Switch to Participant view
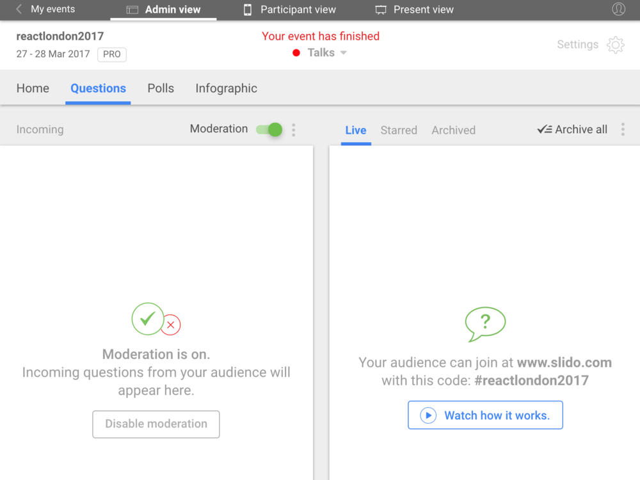Viewport: 640px width, 480px height. click(x=289, y=10)
